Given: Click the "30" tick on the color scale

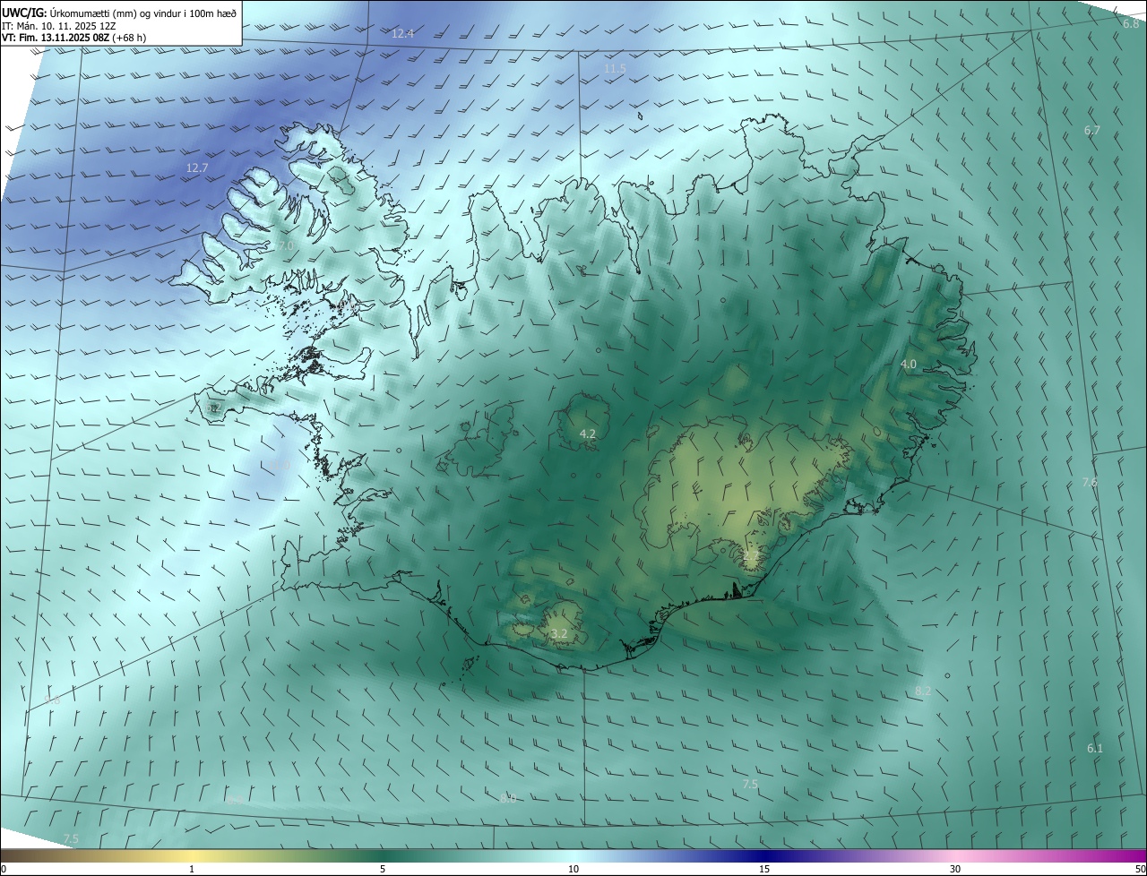Looking at the screenshot, I should point(955,869).
